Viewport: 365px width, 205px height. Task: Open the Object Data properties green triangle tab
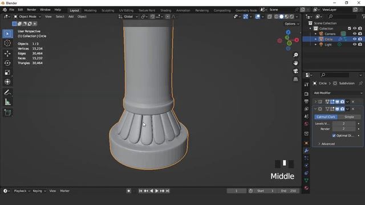click(306, 181)
